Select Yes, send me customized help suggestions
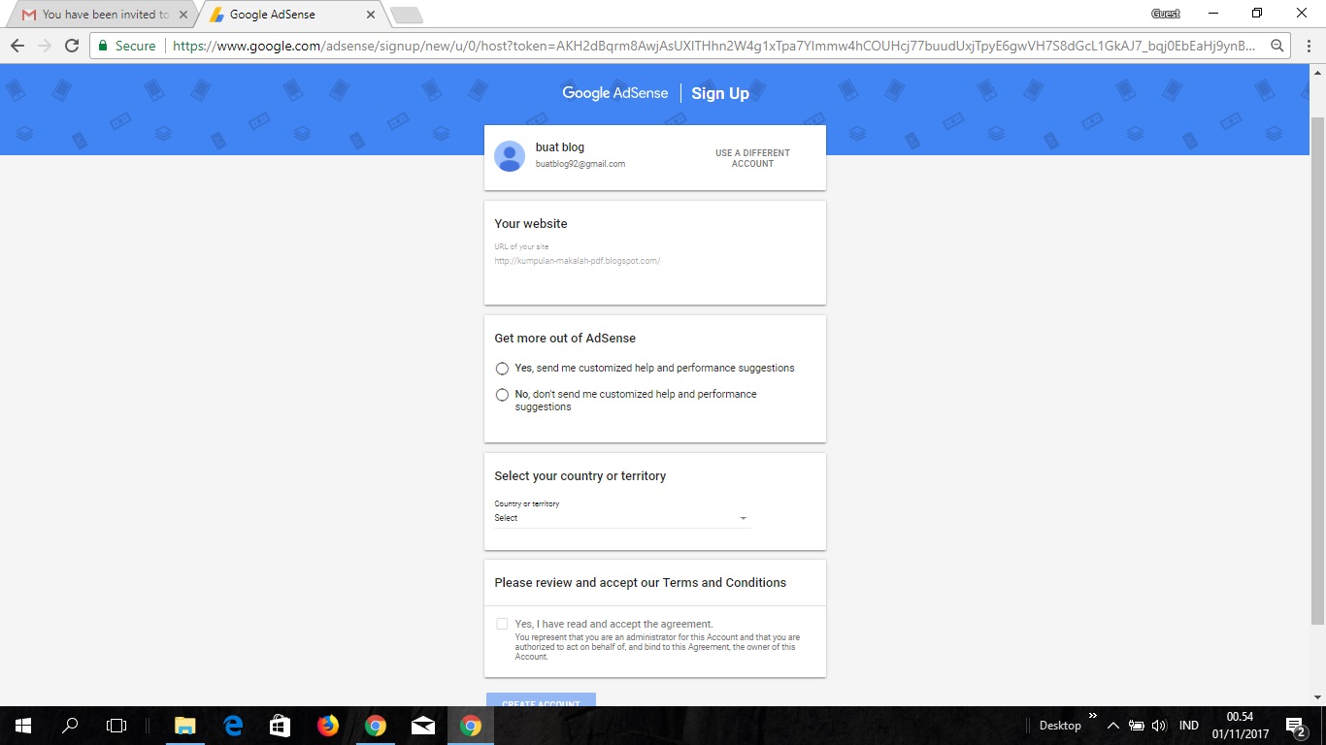This screenshot has width=1326, height=745. [502, 369]
